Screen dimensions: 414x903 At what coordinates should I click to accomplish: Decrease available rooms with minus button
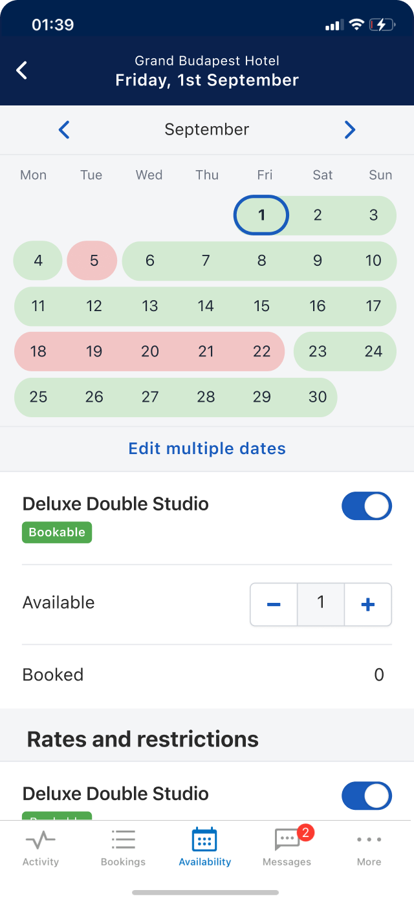point(274,604)
